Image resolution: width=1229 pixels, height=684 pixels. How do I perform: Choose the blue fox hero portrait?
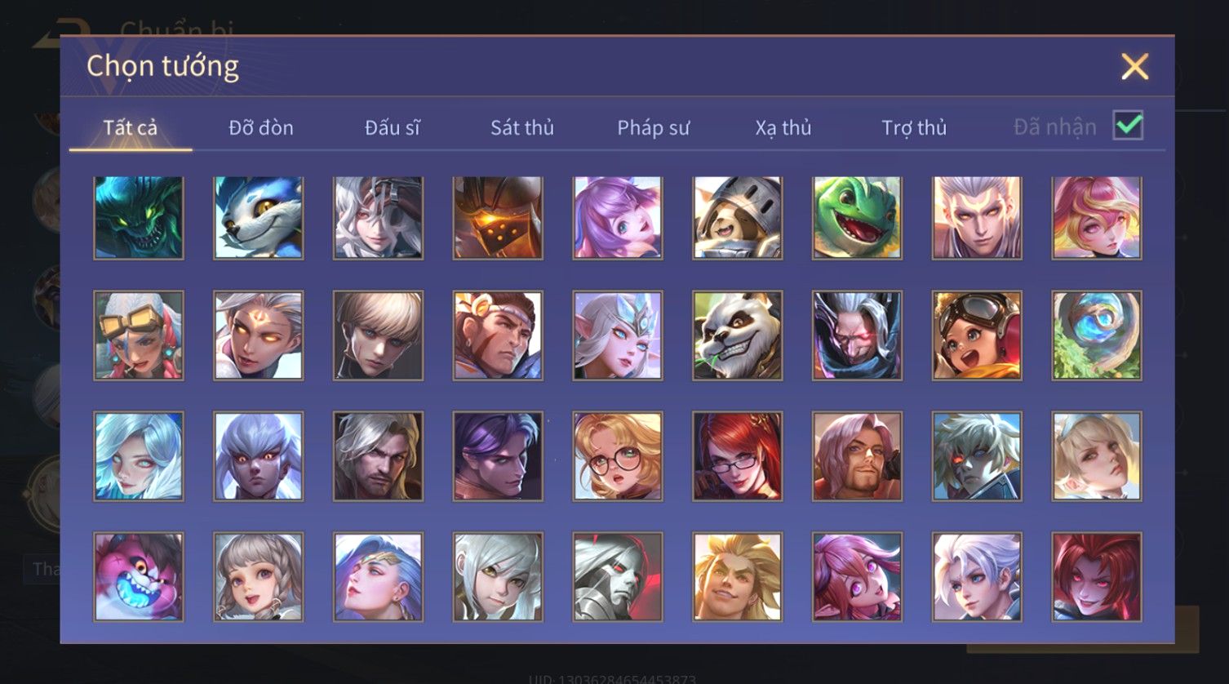point(259,218)
